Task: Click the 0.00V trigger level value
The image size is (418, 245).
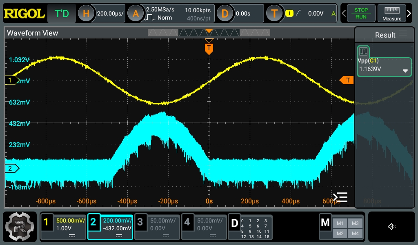Action: (316, 13)
